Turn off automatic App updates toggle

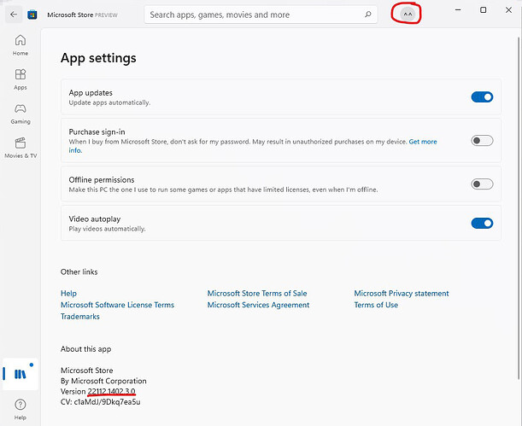pyautogui.click(x=482, y=97)
